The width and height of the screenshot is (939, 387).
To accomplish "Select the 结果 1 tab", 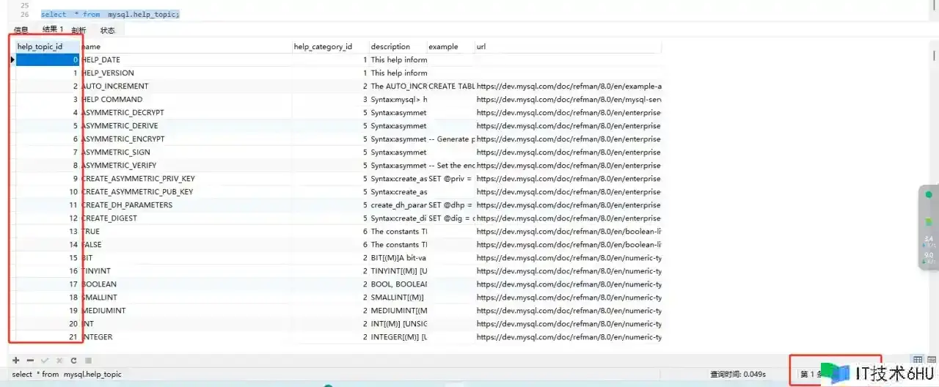I will click(x=53, y=29).
